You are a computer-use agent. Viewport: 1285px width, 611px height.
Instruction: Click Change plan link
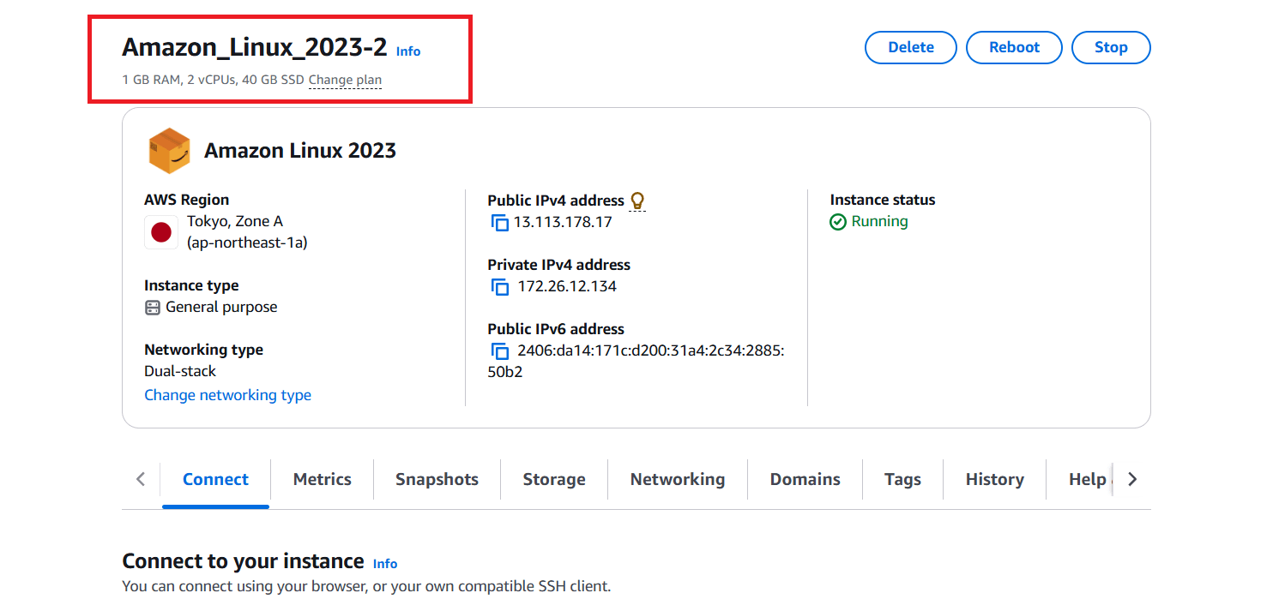[345, 81]
